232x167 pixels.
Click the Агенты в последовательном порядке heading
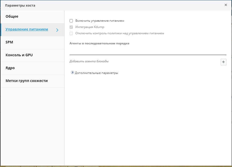tap(99, 43)
